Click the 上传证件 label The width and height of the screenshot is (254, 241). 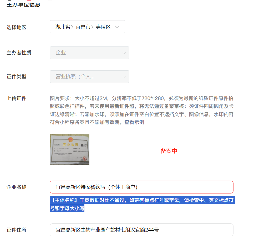(16, 98)
